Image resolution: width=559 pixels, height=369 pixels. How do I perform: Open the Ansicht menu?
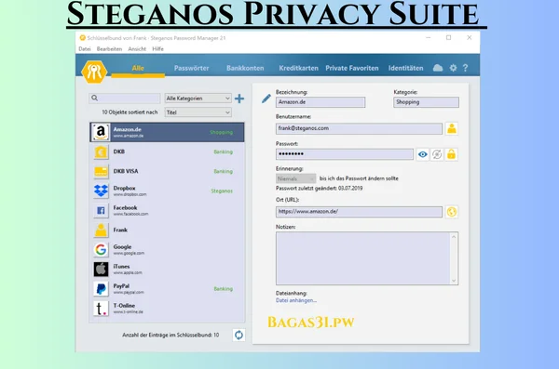[x=137, y=48]
